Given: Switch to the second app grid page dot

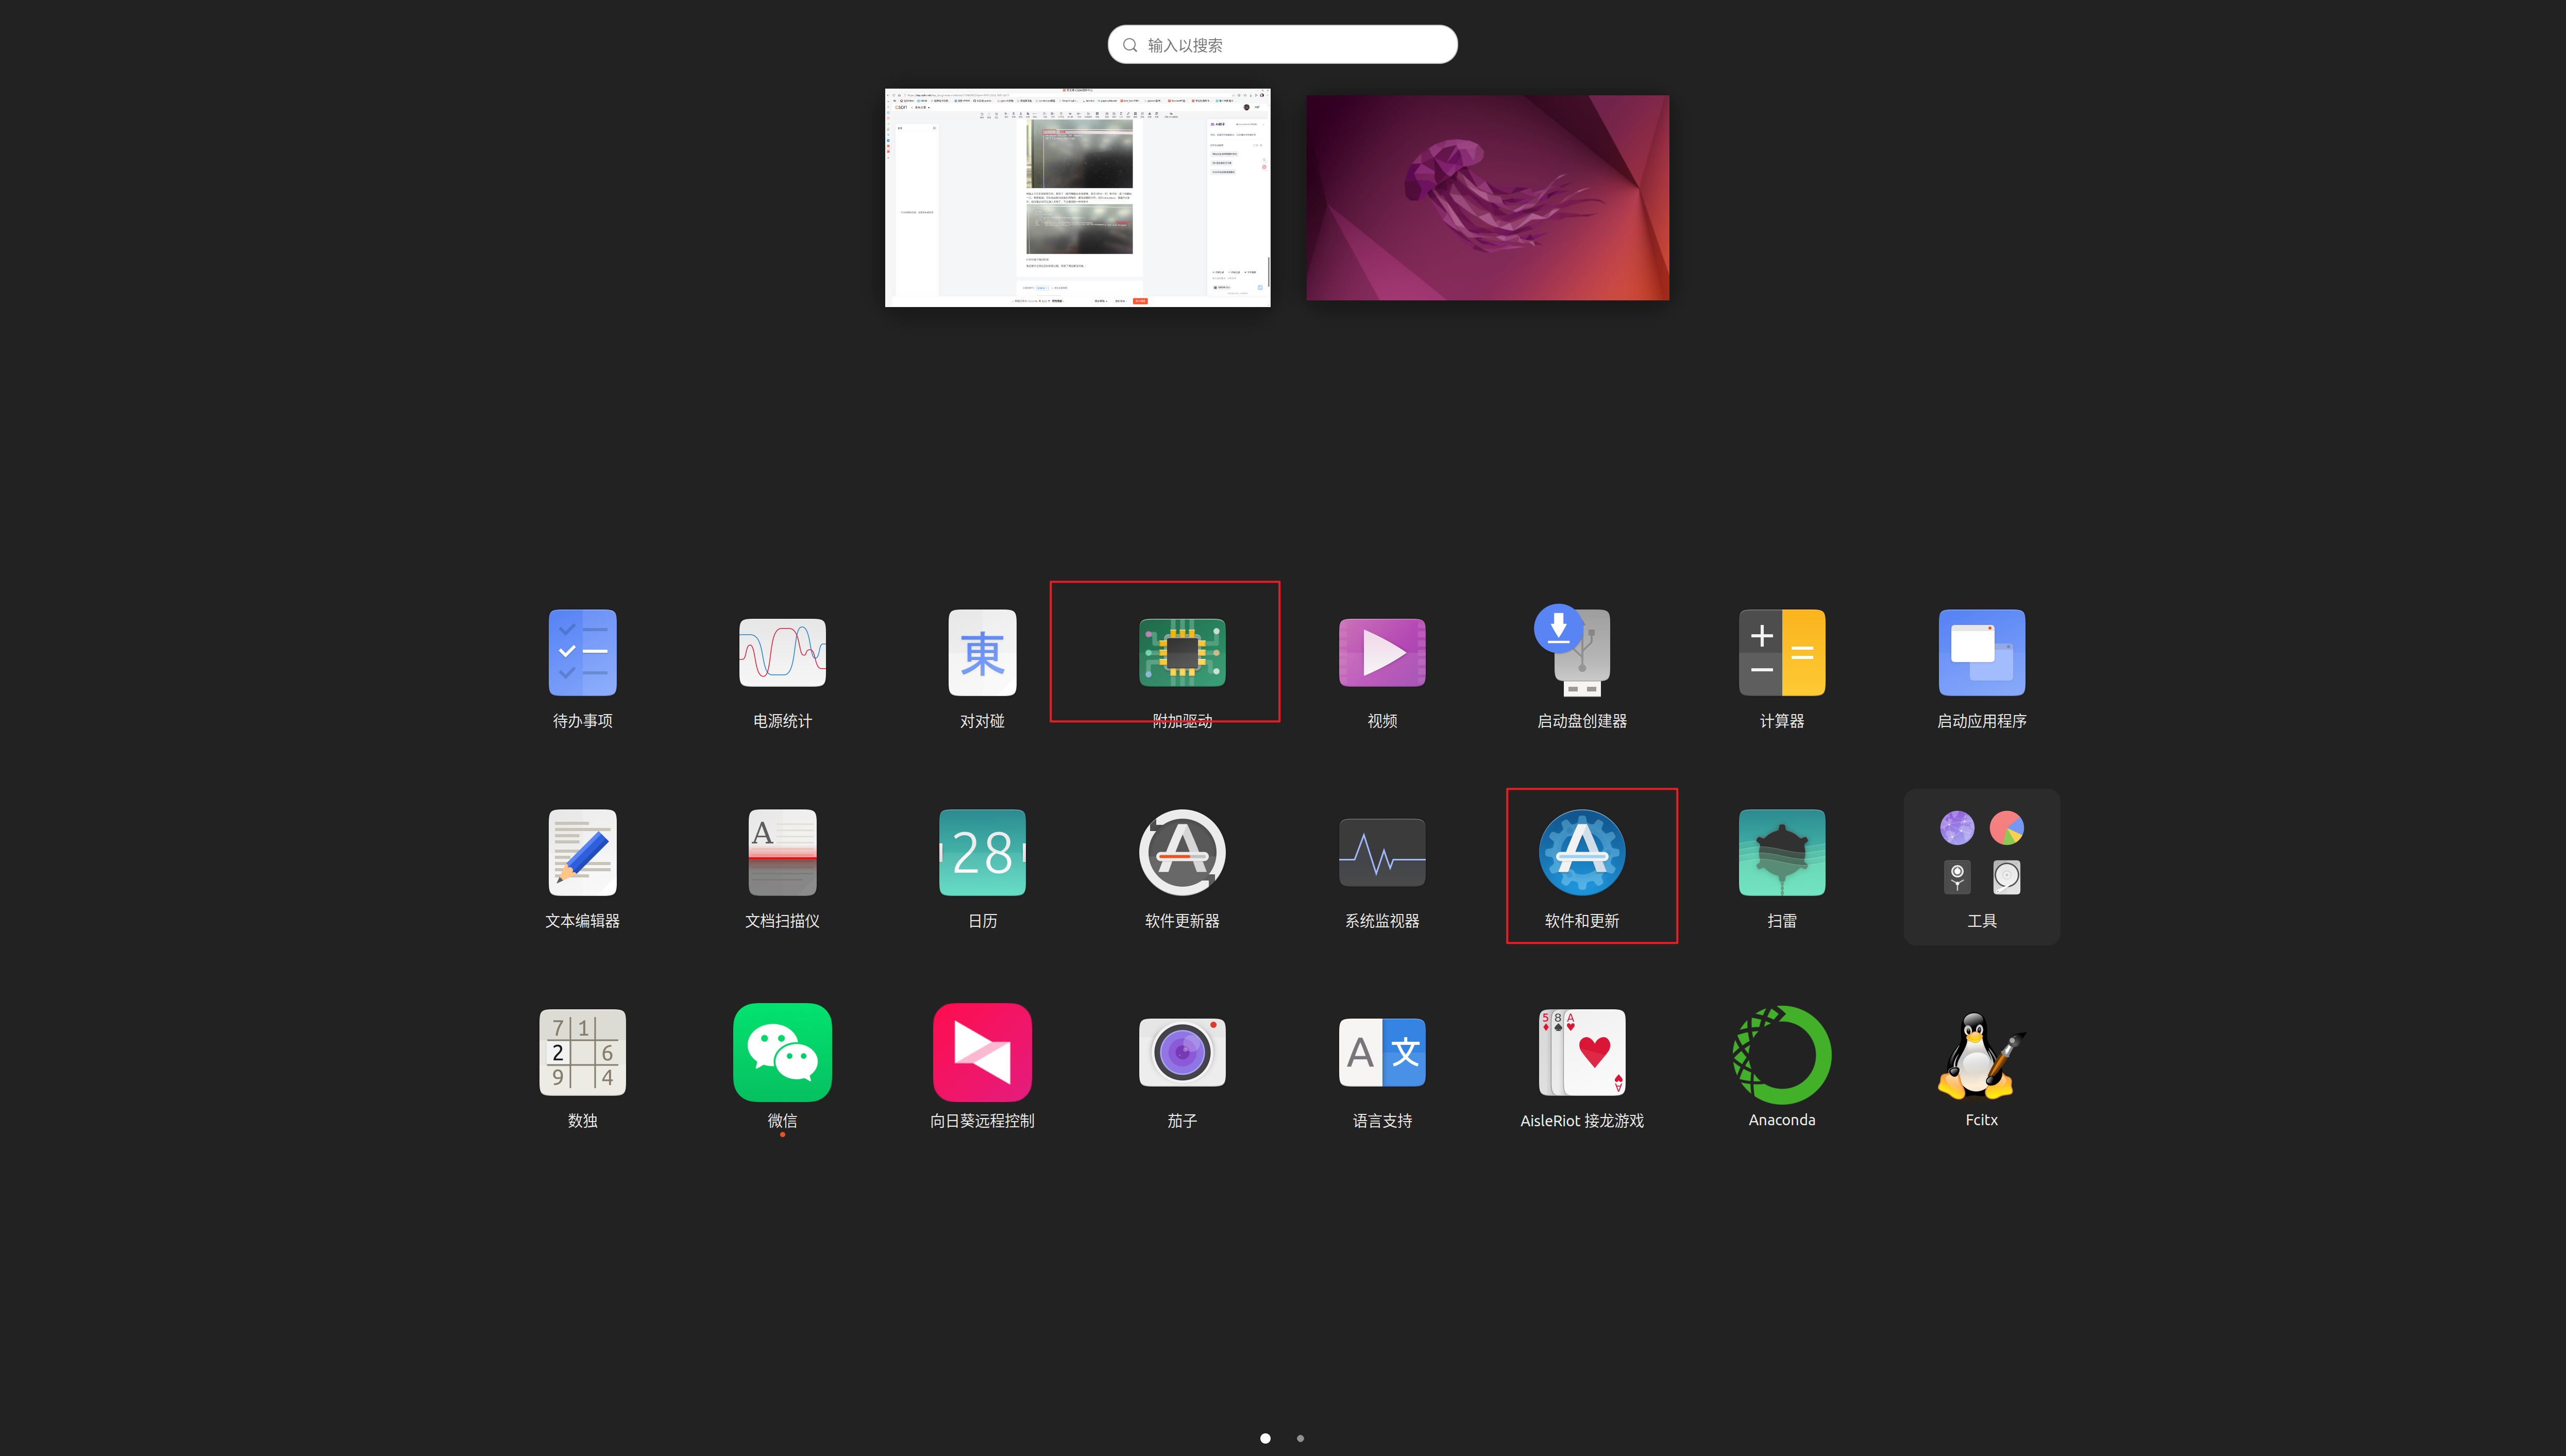Looking at the screenshot, I should click(x=1300, y=1438).
